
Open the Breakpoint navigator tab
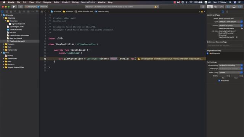pos(33,11)
